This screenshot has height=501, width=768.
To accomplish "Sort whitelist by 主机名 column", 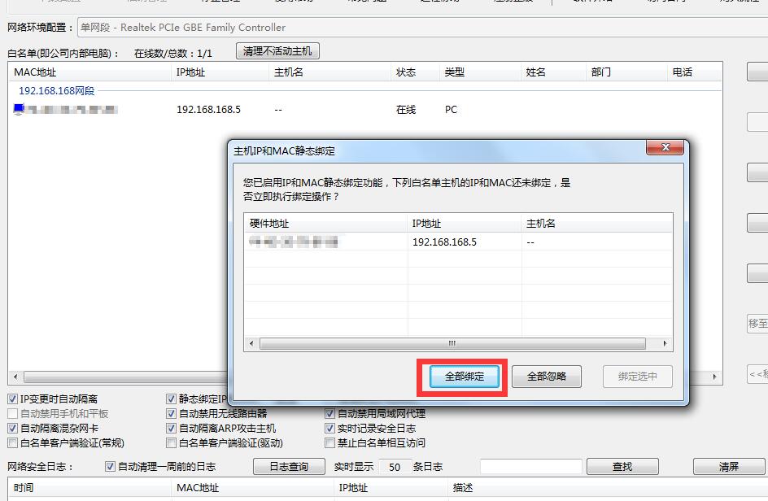I will [329, 72].
